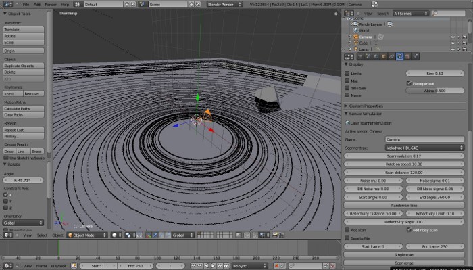The image size is (473, 270).
Task: Open the All Scenes outliner dropdown
Action: click(411, 14)
